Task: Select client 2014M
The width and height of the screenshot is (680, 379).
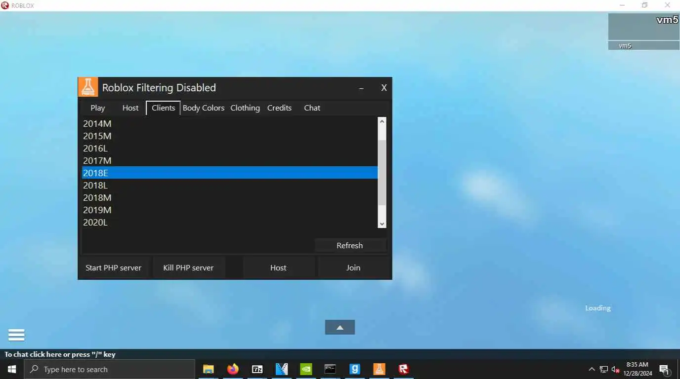Action: coord(230,123)
